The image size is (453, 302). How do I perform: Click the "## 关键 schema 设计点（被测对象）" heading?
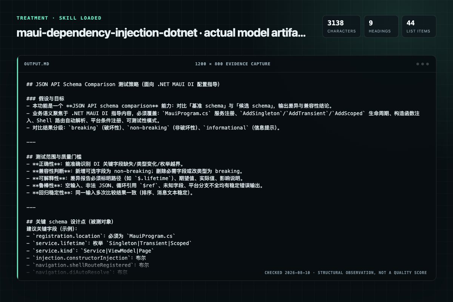point(70,222)
